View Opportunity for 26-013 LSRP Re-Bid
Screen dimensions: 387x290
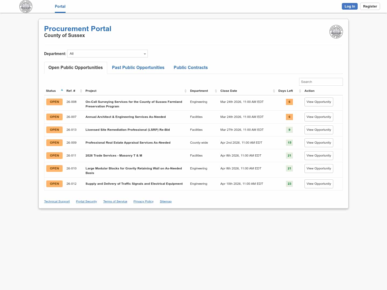319,130
